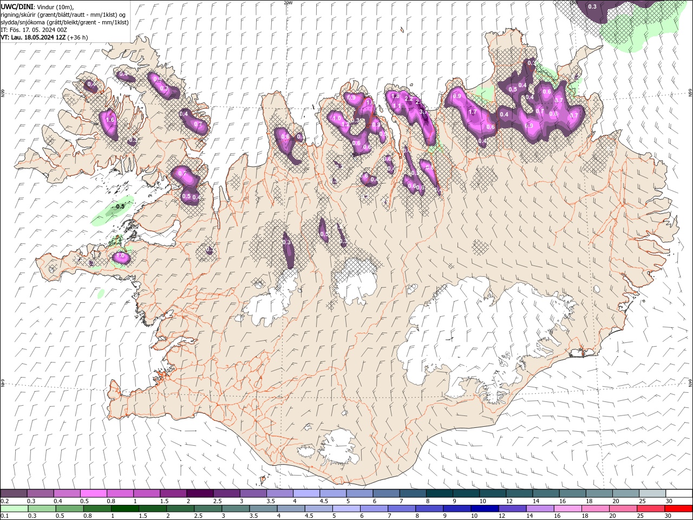Image resolution: width=693 pixels, height=520 pixels.
Task: Click upper legend swatch between 0.2 and 0.3
Action: [14, 493]
